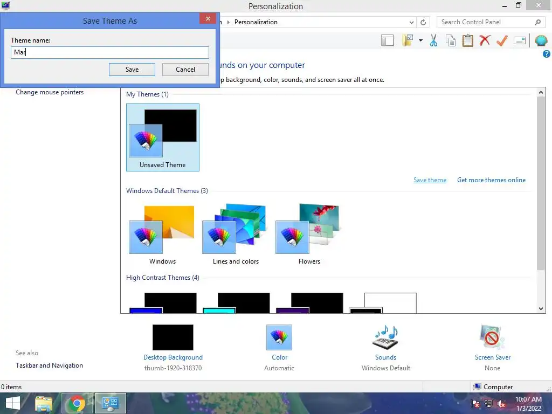Select the Flowers theme
Viewport: 552px width, 414px height.
[309, 234]
